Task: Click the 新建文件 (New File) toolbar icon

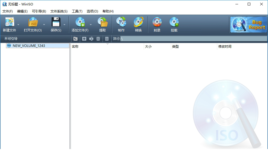Action: pos(9,22)
